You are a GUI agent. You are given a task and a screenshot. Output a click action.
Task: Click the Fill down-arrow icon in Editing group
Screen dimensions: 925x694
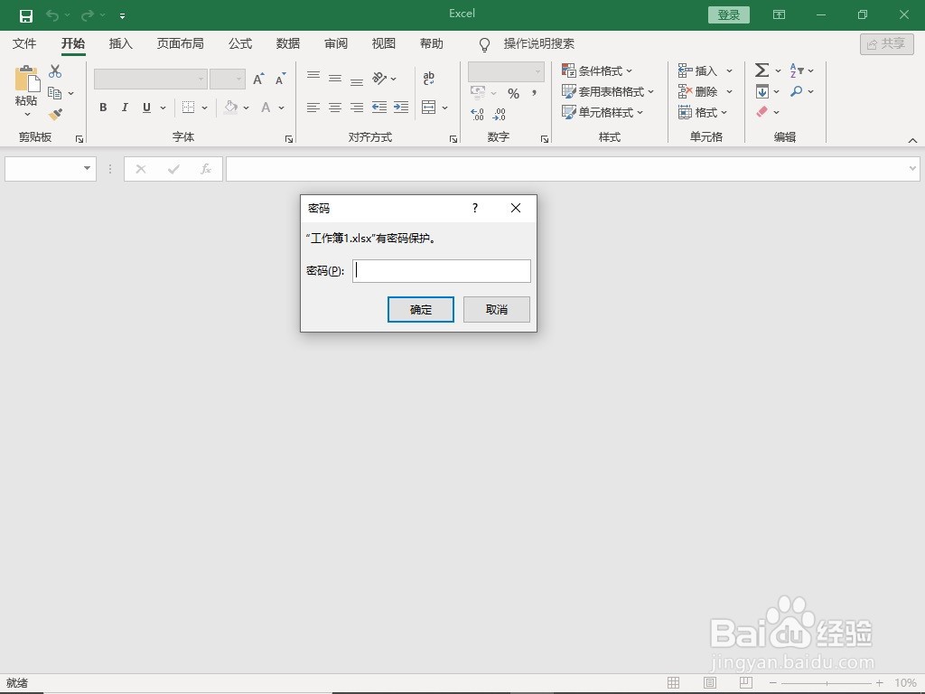(761, 91)
